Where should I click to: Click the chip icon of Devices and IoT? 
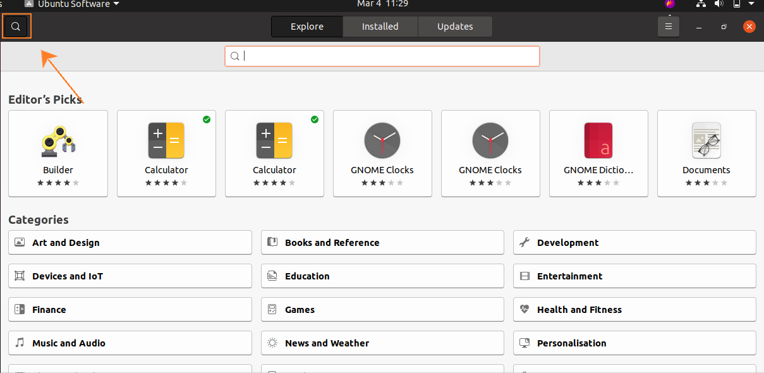click(x=20, y=276)
